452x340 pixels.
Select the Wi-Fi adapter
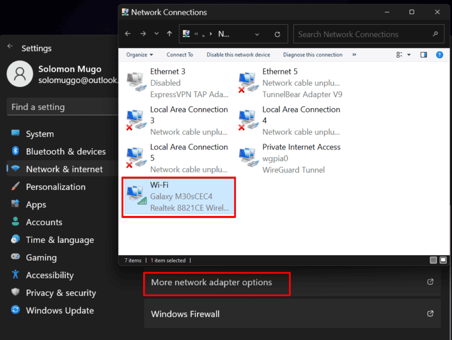179,197
